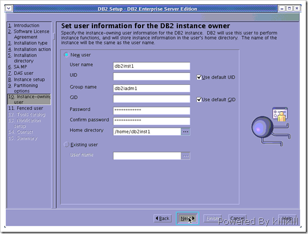This screenshot has width=308, height=234.
Task: Minimize the DB2 Setup window
Action: pos(282,9)
